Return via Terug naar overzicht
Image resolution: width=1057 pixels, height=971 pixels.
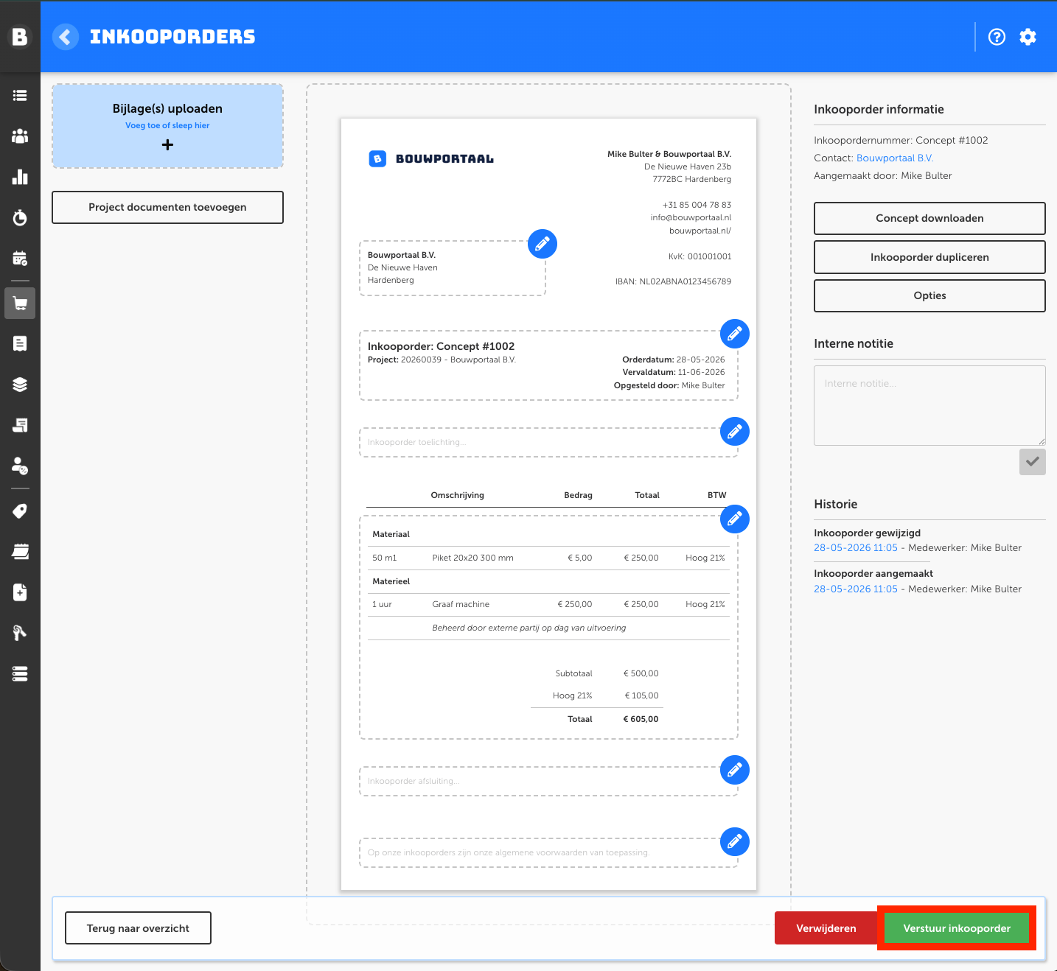pos(138,928)
